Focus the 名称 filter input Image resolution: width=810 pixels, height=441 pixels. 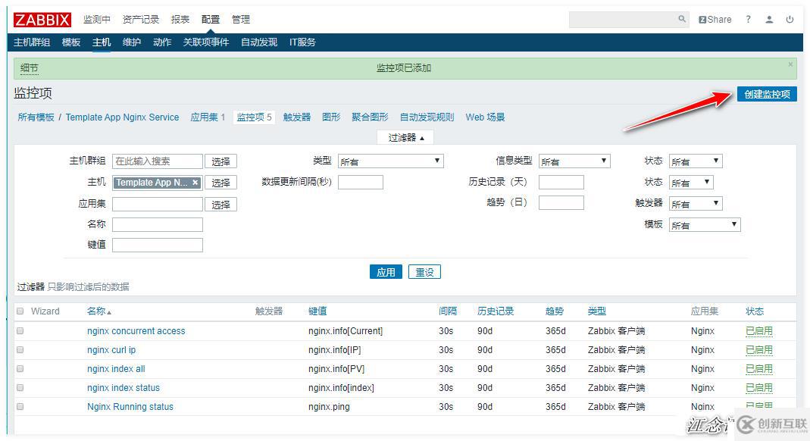click(x=158, y=224)
